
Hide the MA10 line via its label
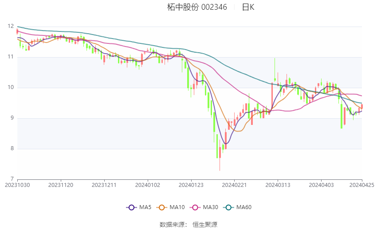[x=177, y=207]
